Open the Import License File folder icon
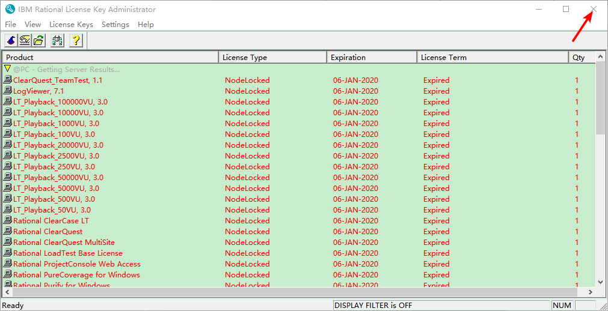The height and width of the screenshot is (311, 608). 38,40
